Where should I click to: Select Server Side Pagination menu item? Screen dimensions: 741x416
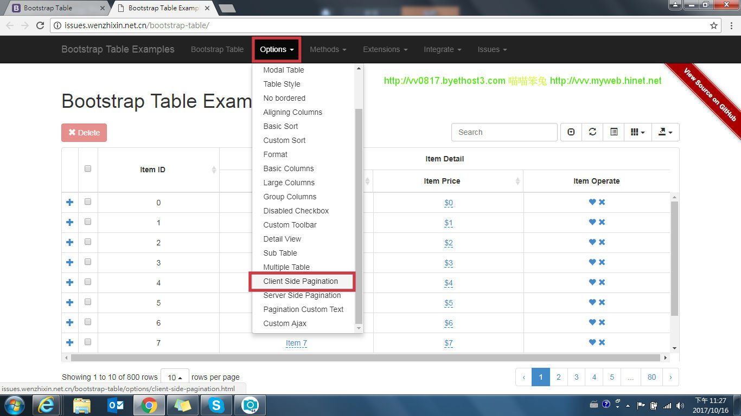(302, 295)
